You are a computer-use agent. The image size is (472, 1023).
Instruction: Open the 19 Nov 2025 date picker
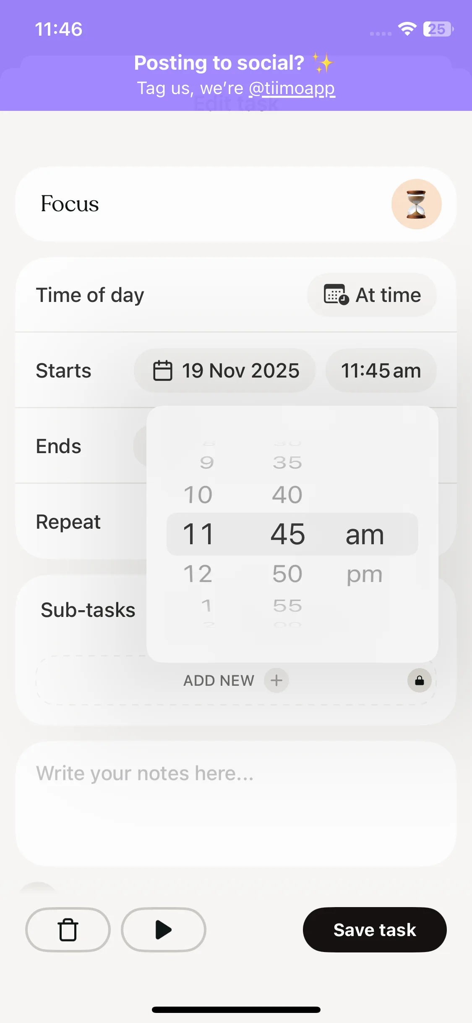225,370
